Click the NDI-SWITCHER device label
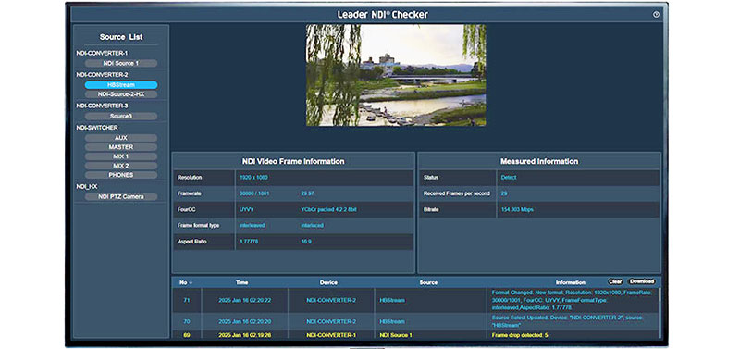The height and width of the screenshot is (349, 740). 97,128
